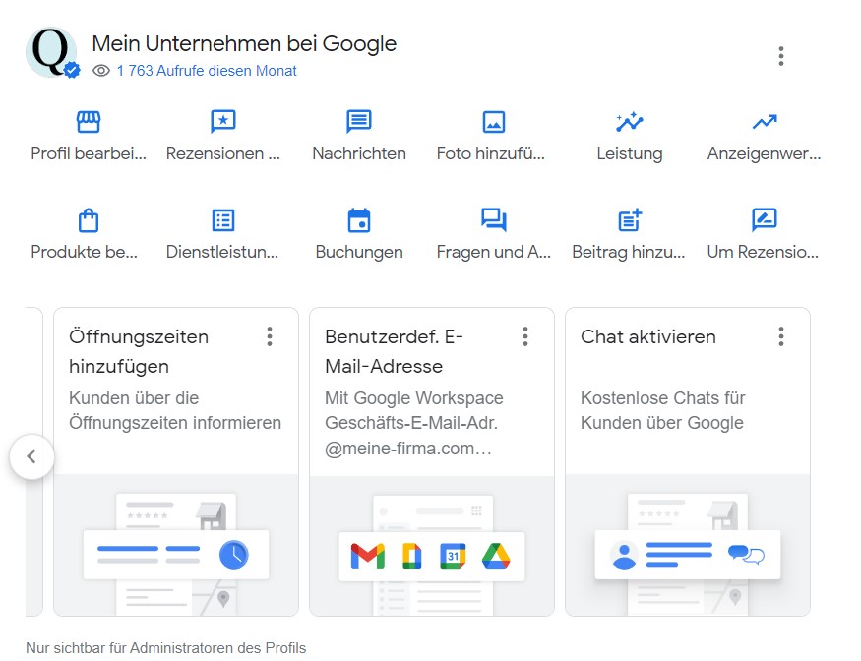This screenshot has width=861, height=661.
Task: Click text Kostenlose Chats für Kunden über Google
Action: [663, 410]
